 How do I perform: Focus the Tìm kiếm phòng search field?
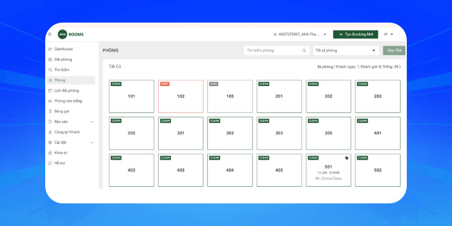click(273, 51)
